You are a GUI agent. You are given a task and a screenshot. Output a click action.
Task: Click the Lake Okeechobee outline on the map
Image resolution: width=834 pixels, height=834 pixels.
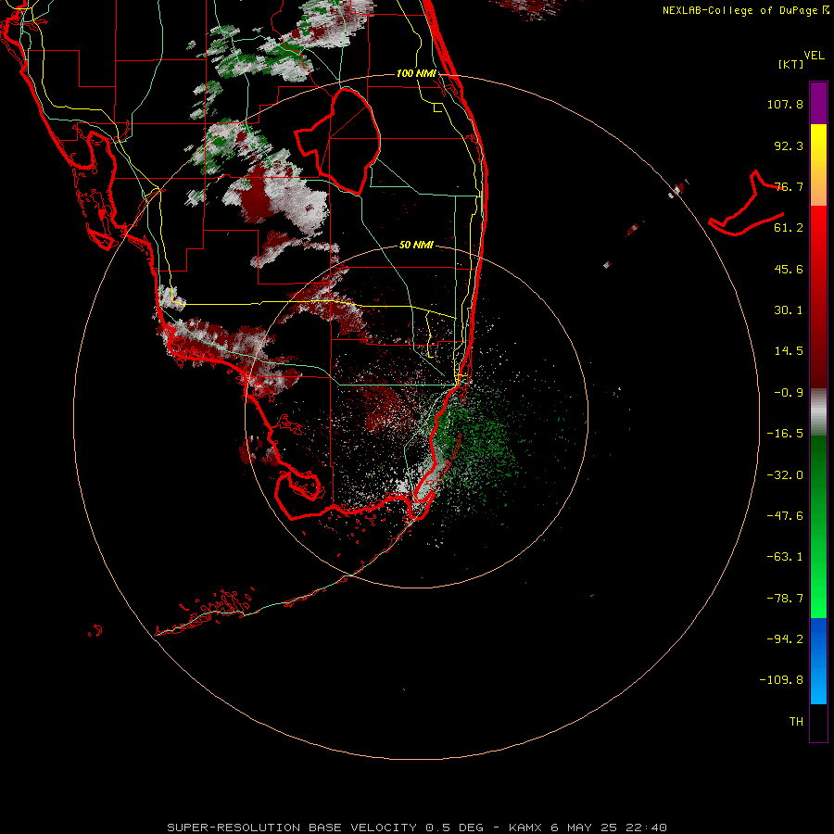tap(337, 141)
